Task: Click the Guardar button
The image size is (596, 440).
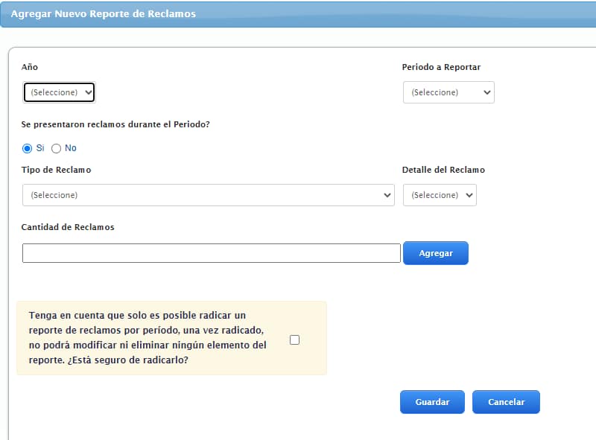Action: coord(432,402)
